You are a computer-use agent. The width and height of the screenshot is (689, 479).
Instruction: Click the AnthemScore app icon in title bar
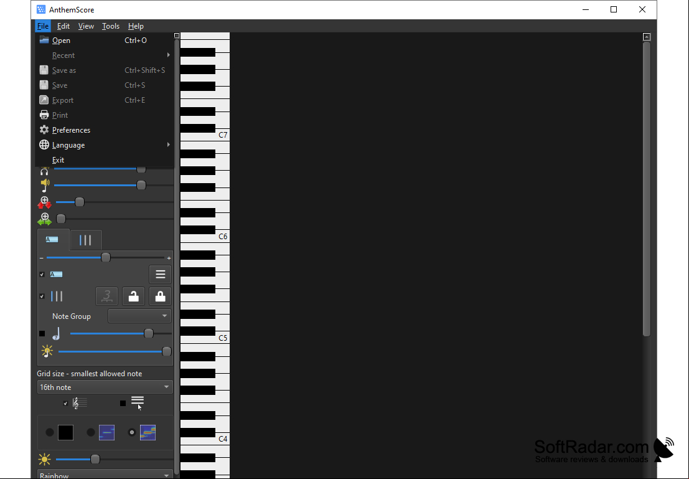coord(41,10)
